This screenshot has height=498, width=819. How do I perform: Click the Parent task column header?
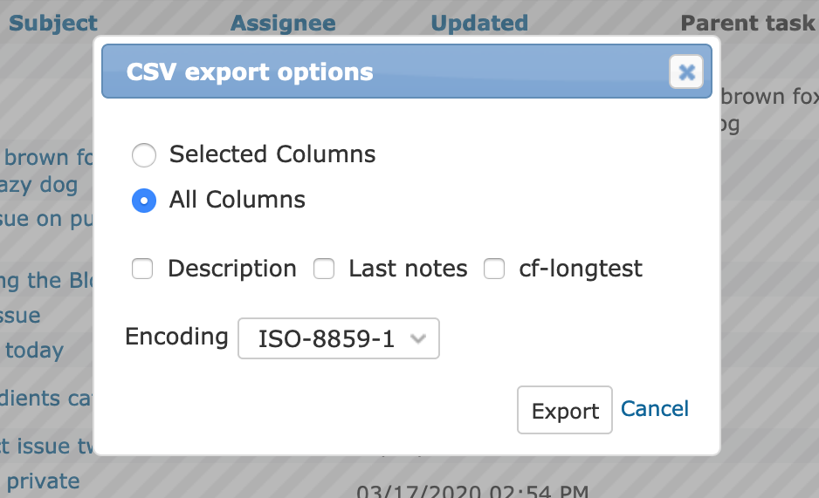(x=747, y=24)
